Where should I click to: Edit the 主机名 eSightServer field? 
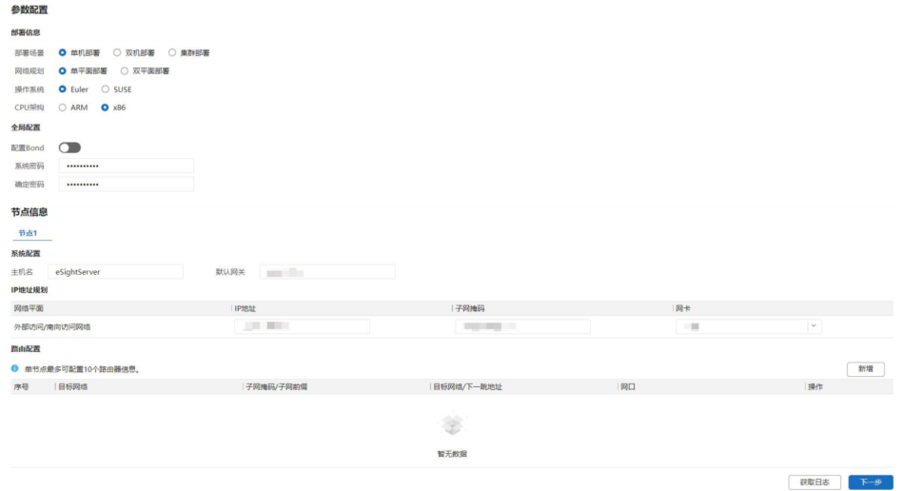point(115,272)
